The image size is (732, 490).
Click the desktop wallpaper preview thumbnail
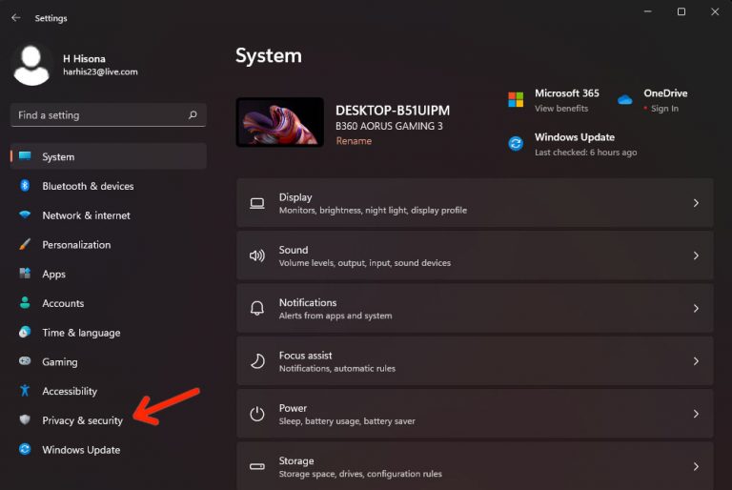279,122
